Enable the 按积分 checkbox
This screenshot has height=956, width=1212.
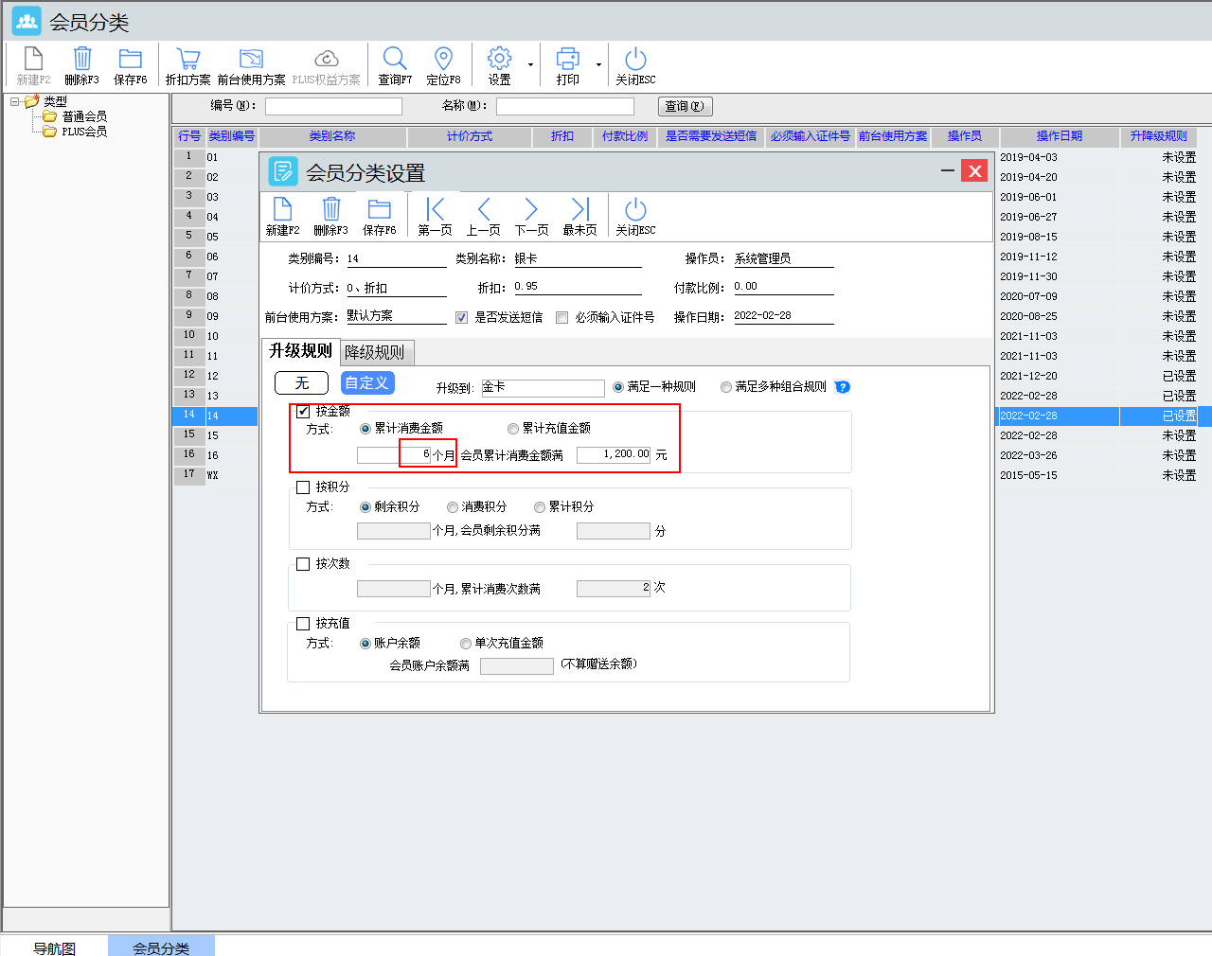point(303,487)
